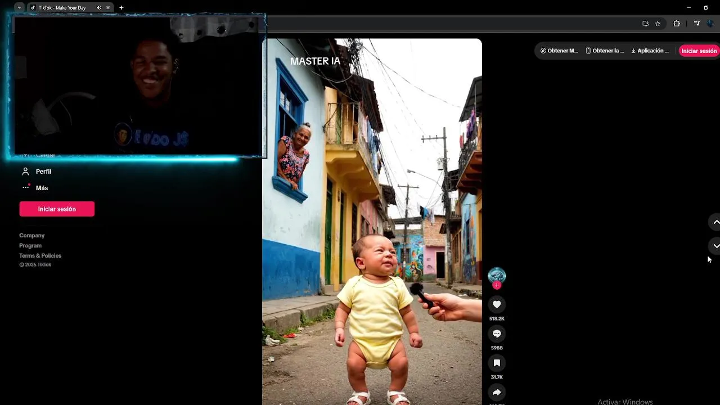This screenshot has width=720, height=405.
Task: Share the video with the arrow icon
Action: (497, 392)
